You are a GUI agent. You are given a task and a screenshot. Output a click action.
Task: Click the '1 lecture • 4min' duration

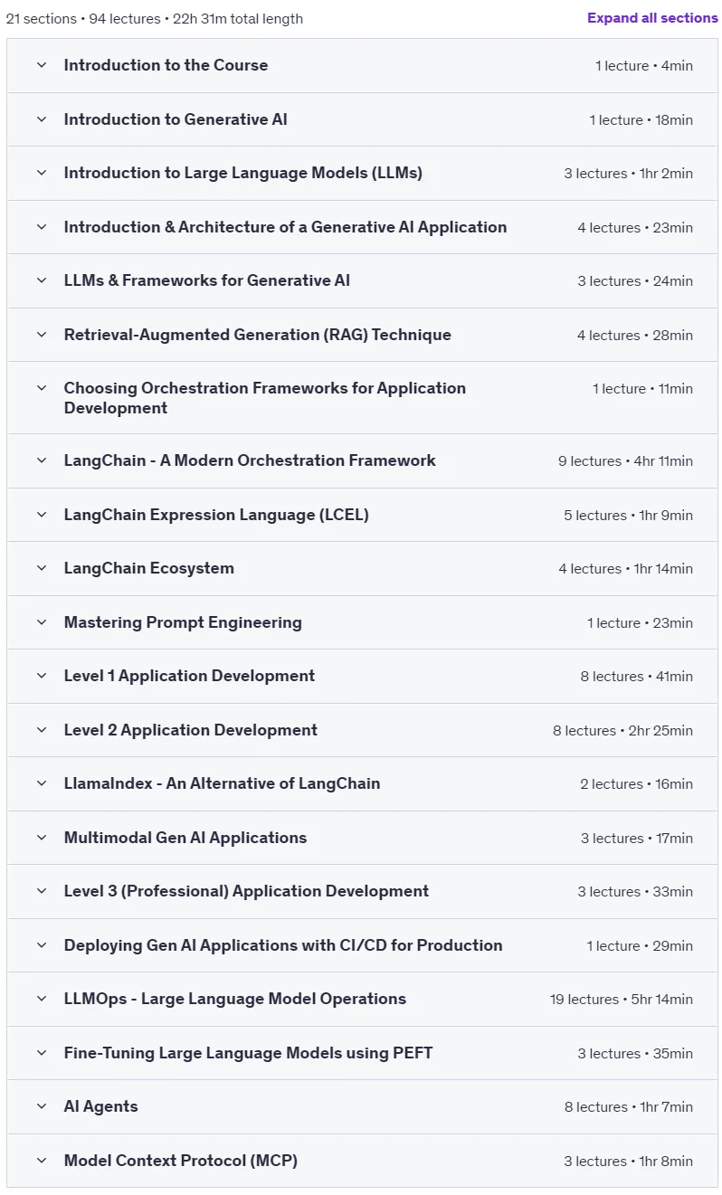tap(644, 66)
